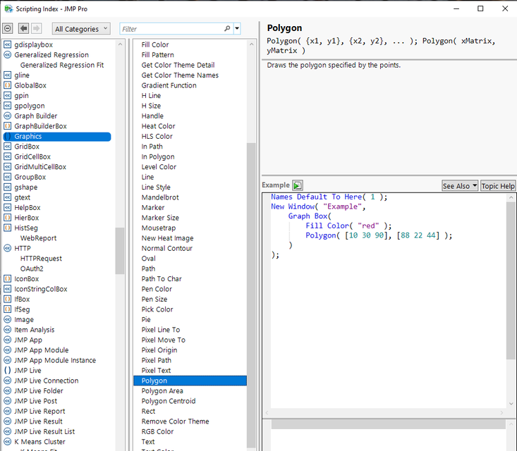Open the See Also dropdown
The height and width of the screenshot is (451, 517).
tap(460, 186)
